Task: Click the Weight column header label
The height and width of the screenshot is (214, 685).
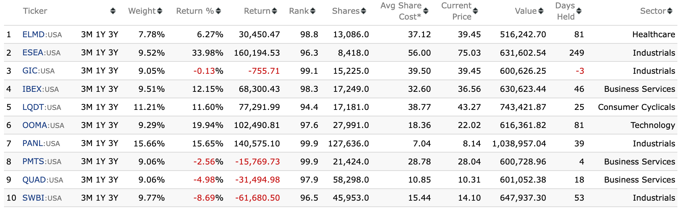Action: [x=142, y=11]
